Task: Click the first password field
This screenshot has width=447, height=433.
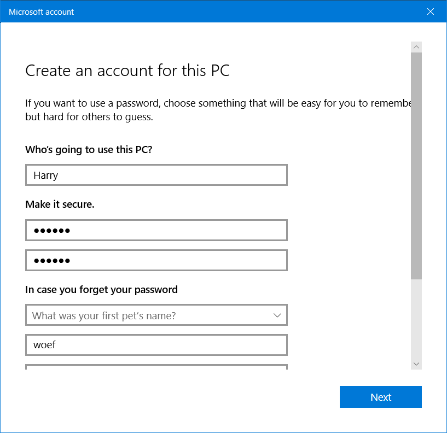Action: click(156, 230)
